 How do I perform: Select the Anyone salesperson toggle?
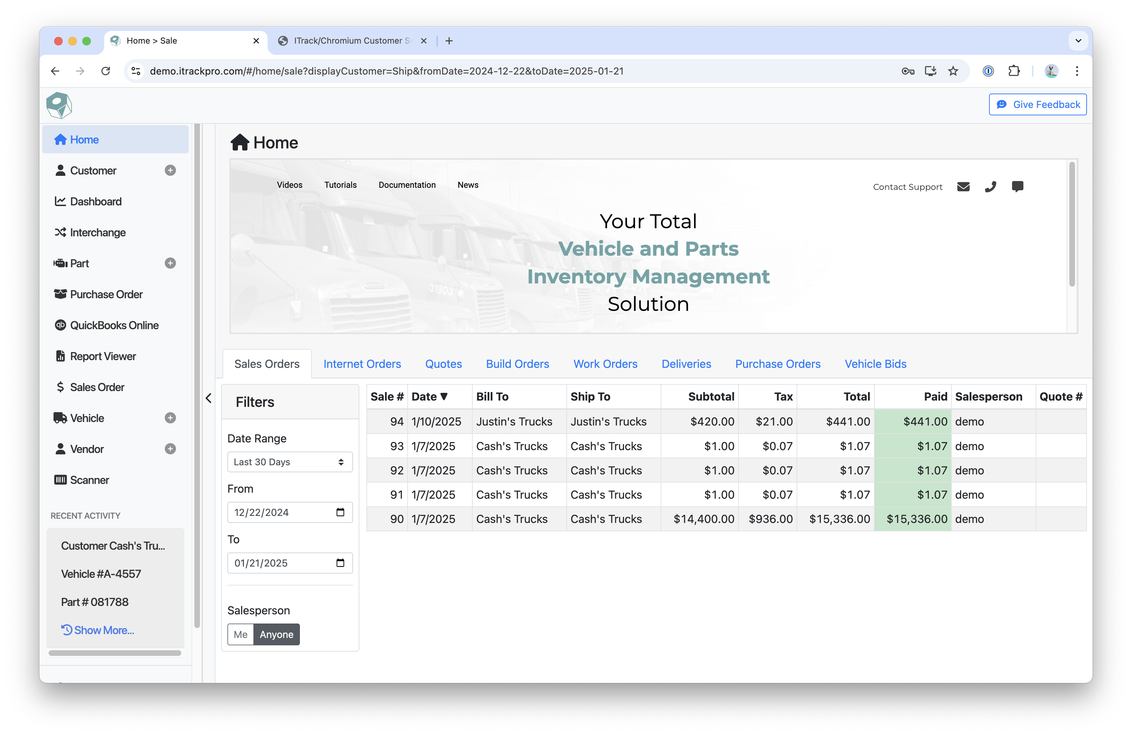point(276,634)
